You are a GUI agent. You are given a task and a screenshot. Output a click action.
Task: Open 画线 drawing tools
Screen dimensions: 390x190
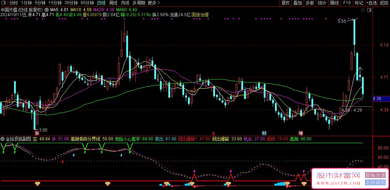click(x=334, y=3)
